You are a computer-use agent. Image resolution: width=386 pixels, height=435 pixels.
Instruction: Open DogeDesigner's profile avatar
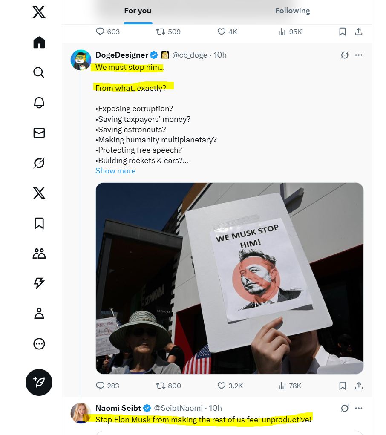coord(81,60)
